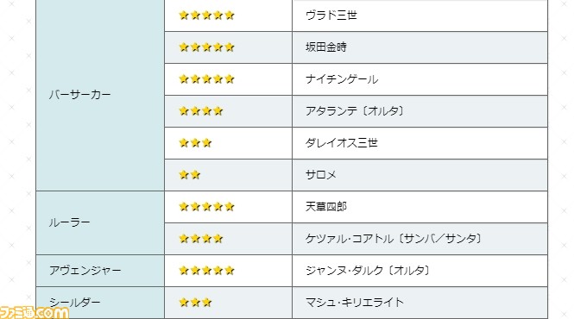
Task: Click the servant name ジャンヌ・ダルク〔オルタ〕
Action: click(368, 271)
